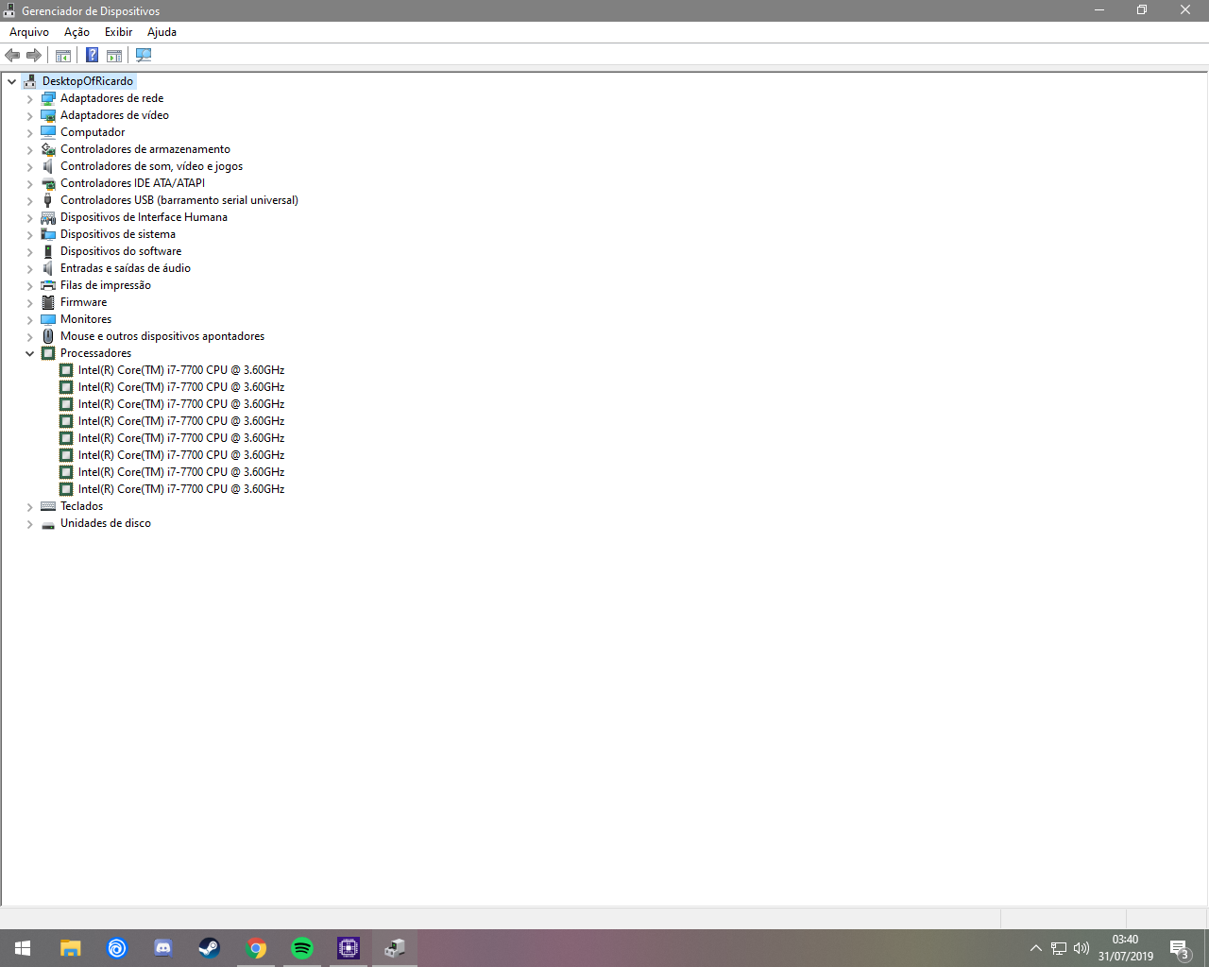This screenshot has width=1209, height=967.
Task: Expand Dispositivos de Interface Humana chevron
Action: coord(30,217)
